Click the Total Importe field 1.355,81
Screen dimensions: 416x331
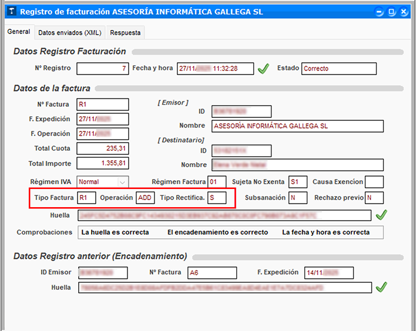(103, 163)
